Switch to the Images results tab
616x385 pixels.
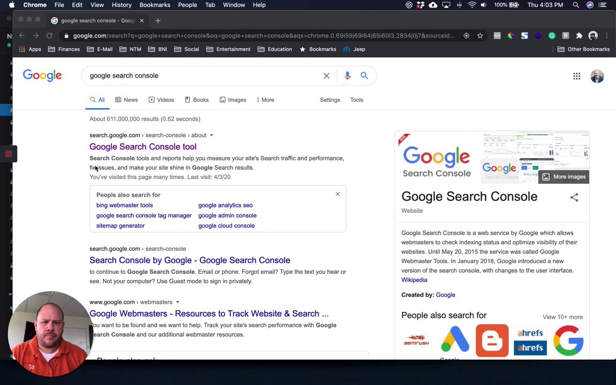pyautogui.click(x=233, y=100)
